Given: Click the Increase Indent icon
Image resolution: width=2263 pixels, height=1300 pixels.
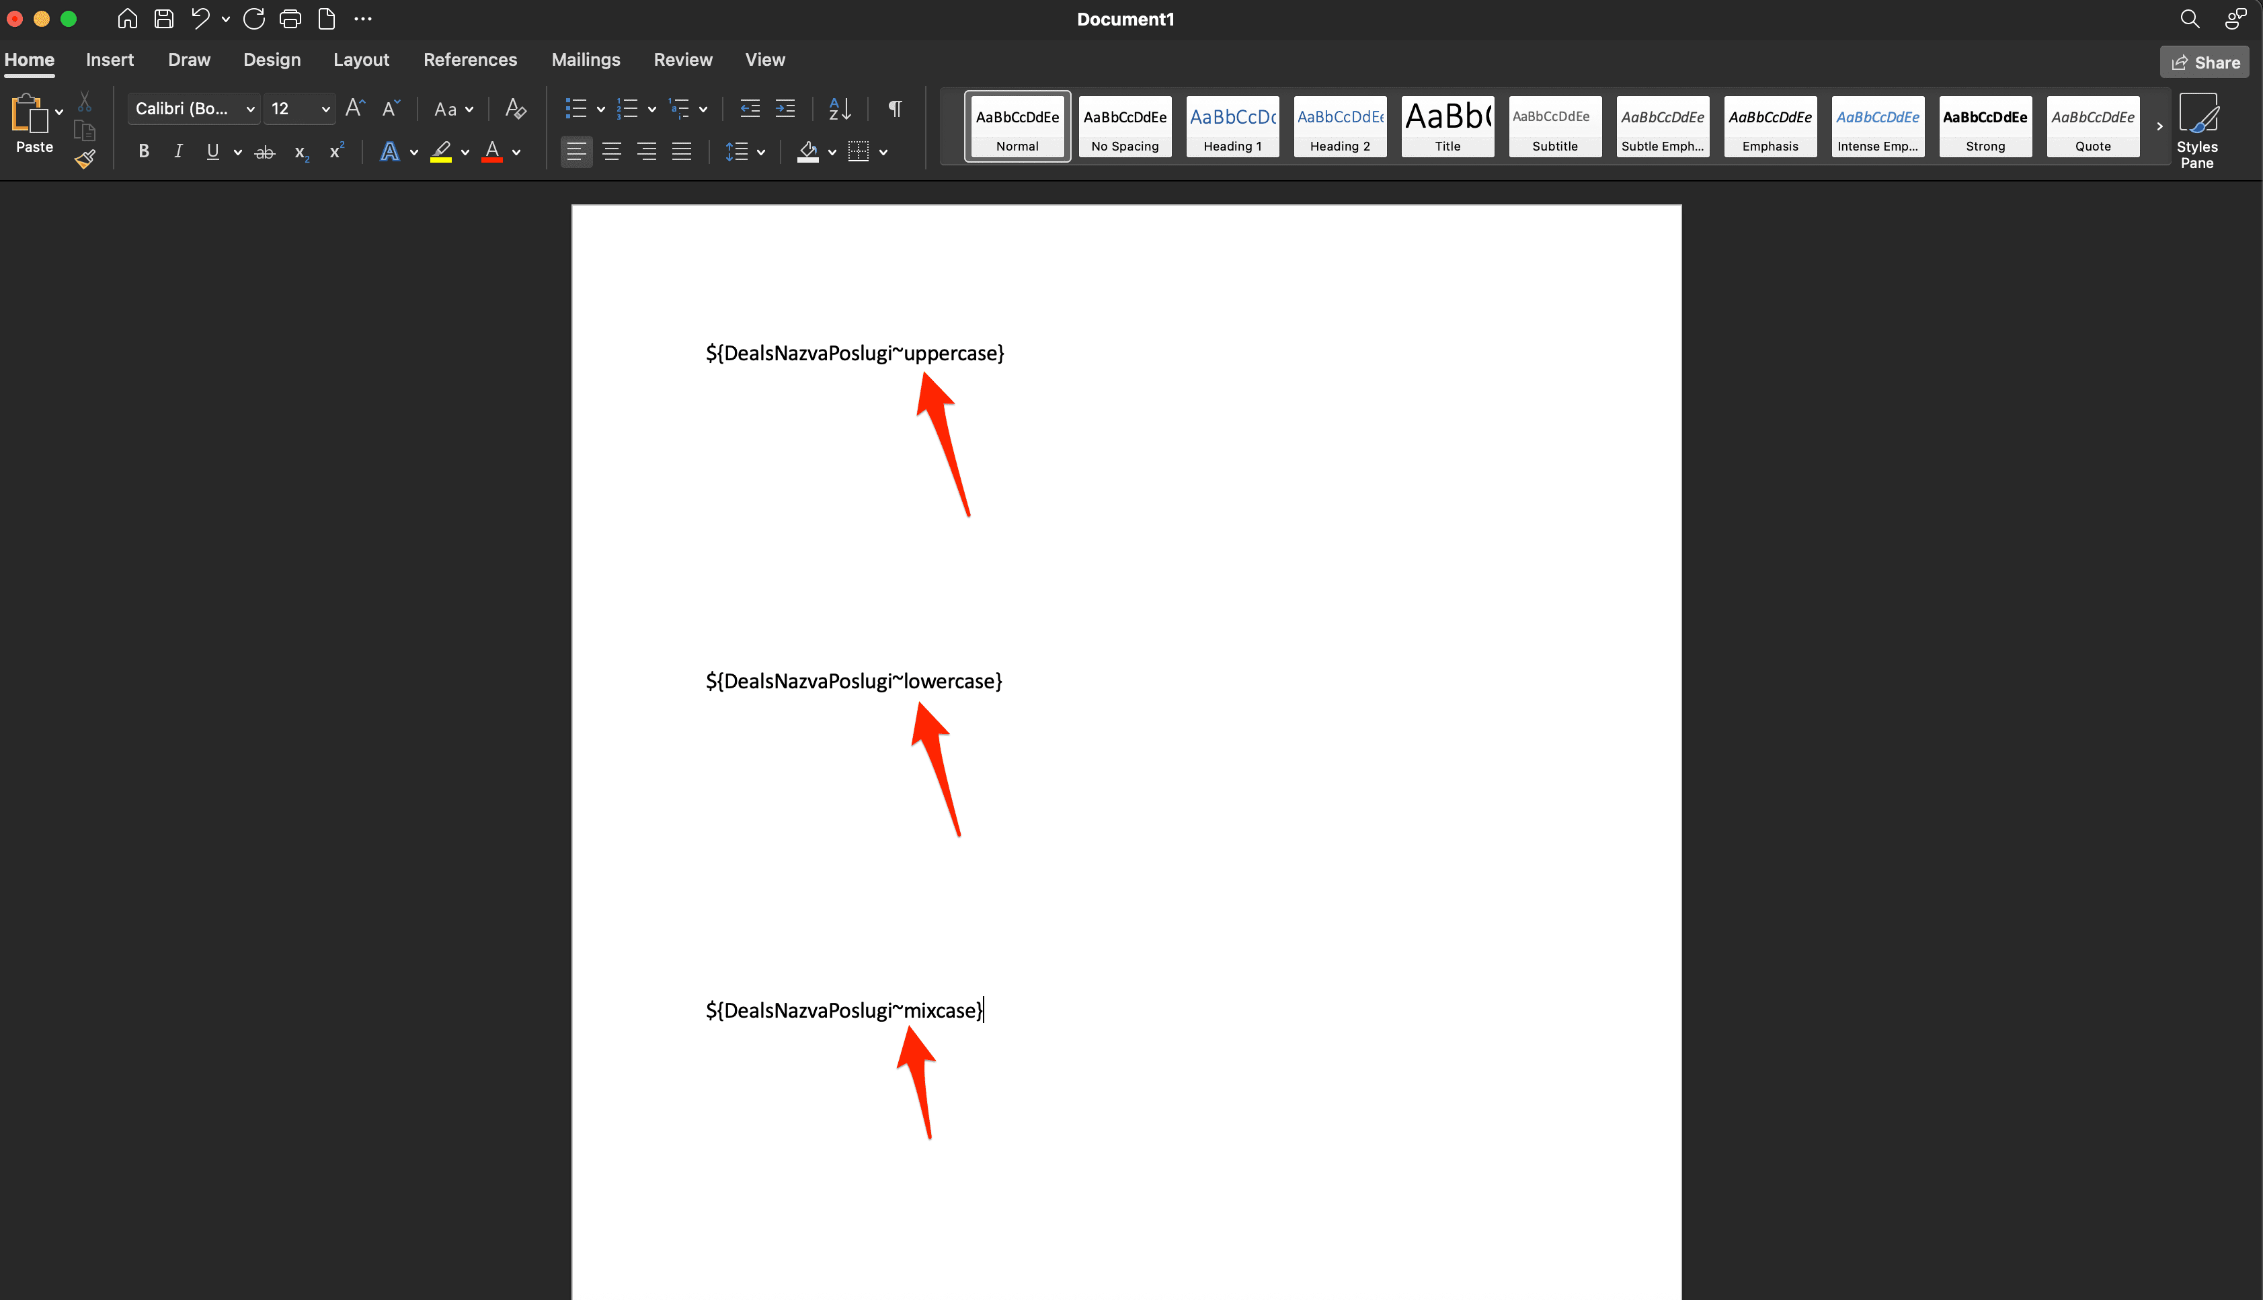Looking at the screenshot, I should (x=785, y=109).
